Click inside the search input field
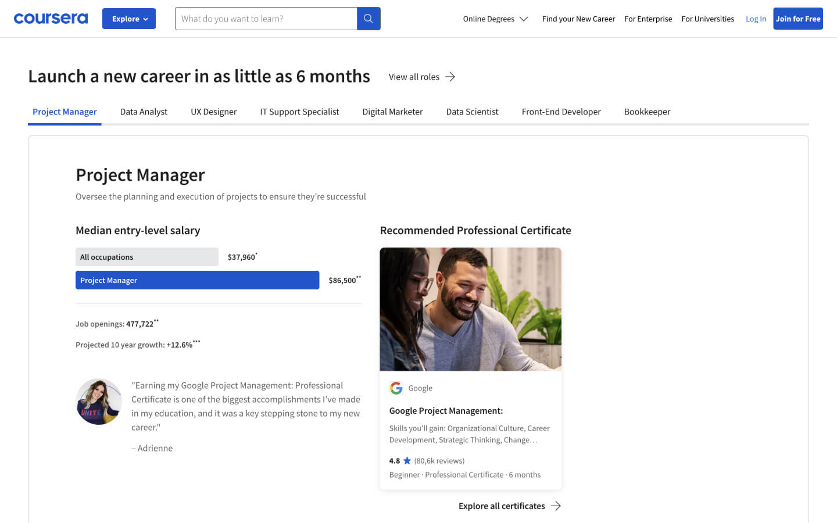This screenshot has width=837, height=523. coord(266,18)
